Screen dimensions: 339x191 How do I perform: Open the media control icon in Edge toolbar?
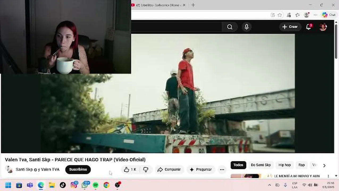click(x=289, y=15)
